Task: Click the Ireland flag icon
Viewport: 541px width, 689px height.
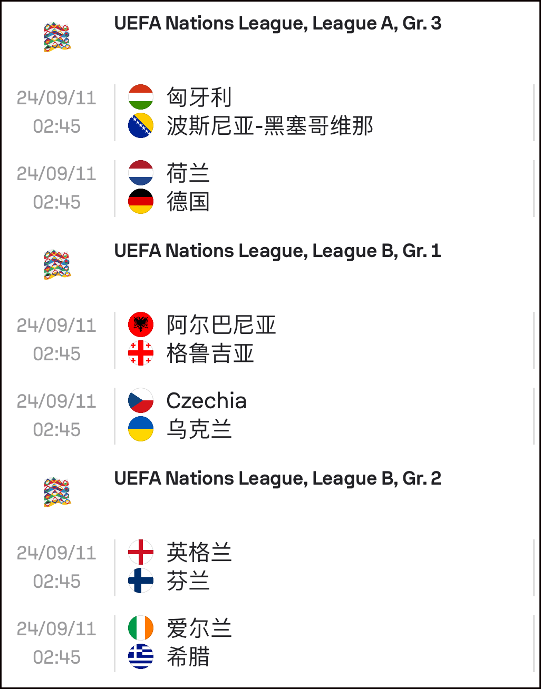Action: coord(141,628)
